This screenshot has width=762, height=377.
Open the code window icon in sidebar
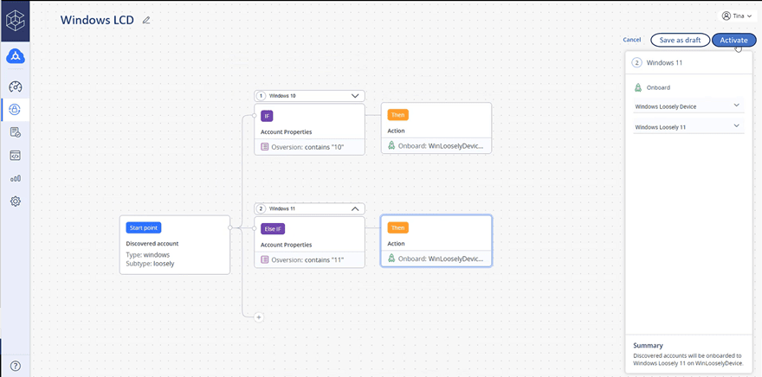[15, 156]
